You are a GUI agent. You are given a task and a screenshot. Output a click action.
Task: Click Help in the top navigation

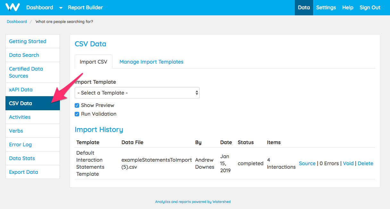point(347,8)
